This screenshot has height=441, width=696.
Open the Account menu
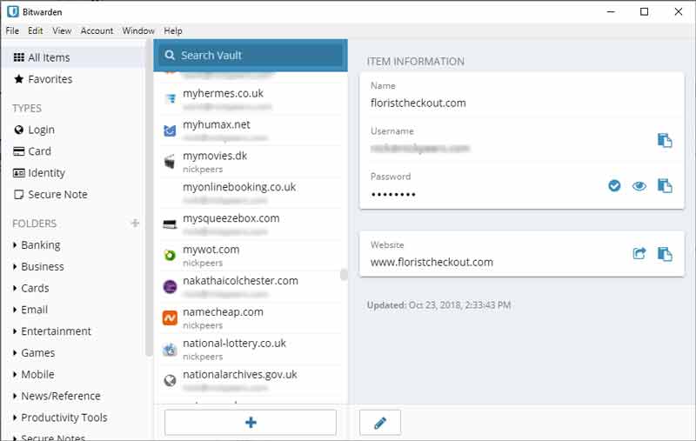[x=97, y=30]
